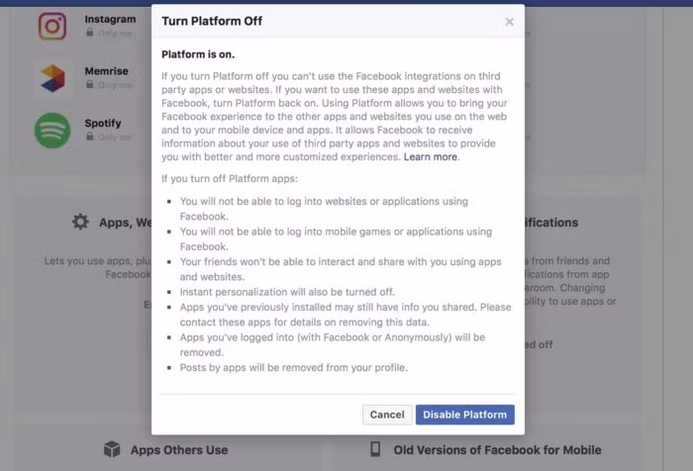Click the Turn Platform Off dialog title
Screen dimensions: 693x471
(212, 21)
